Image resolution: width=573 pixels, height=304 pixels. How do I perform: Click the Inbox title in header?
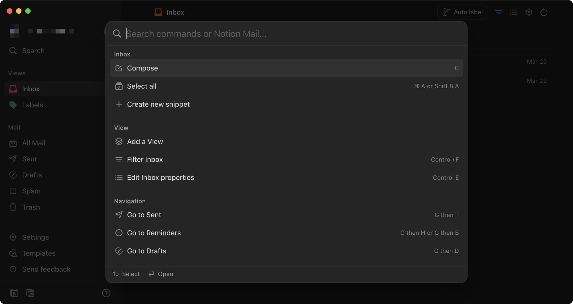click(175, 12)
